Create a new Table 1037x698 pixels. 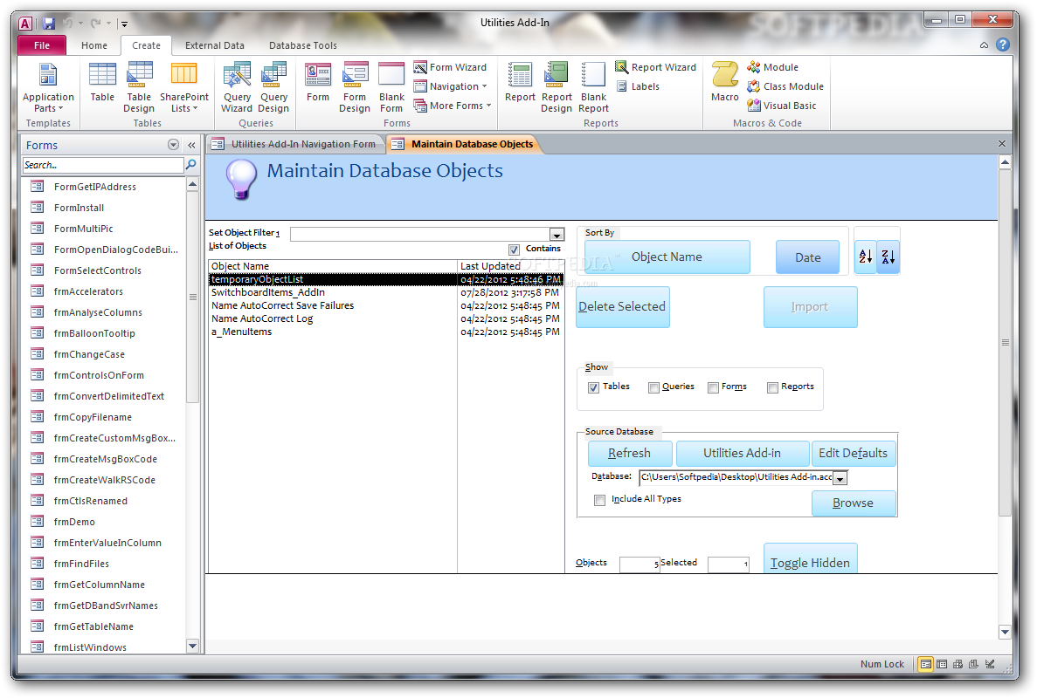102,83
